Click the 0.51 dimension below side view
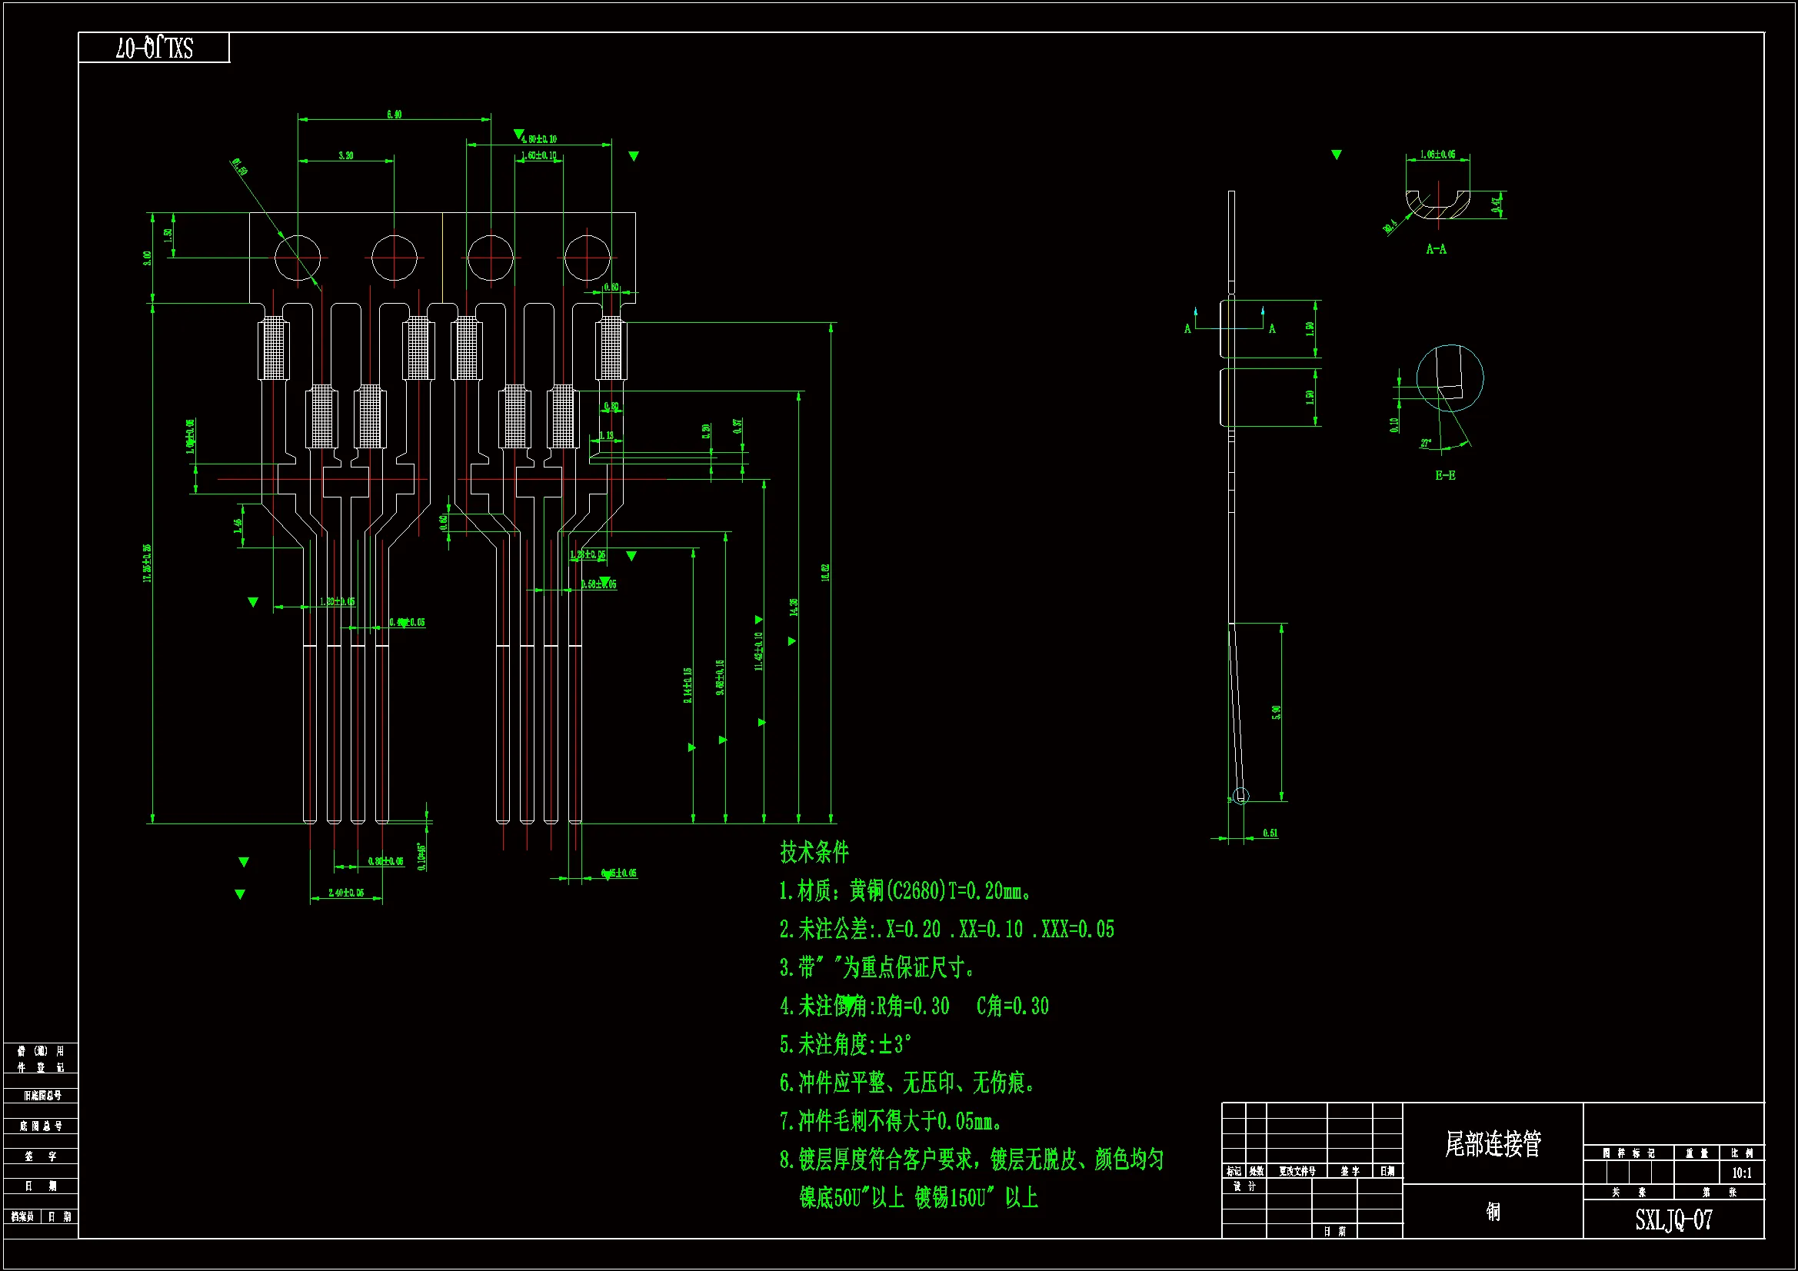 (x=1270, y=833)
